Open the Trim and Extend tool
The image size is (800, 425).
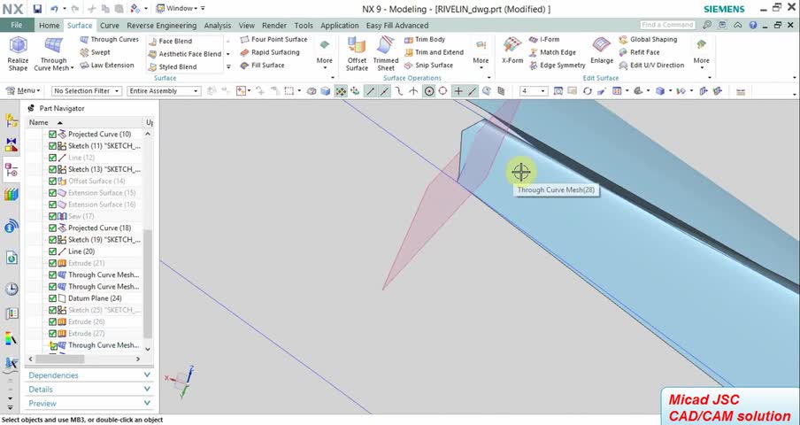[x=435, y=52]
